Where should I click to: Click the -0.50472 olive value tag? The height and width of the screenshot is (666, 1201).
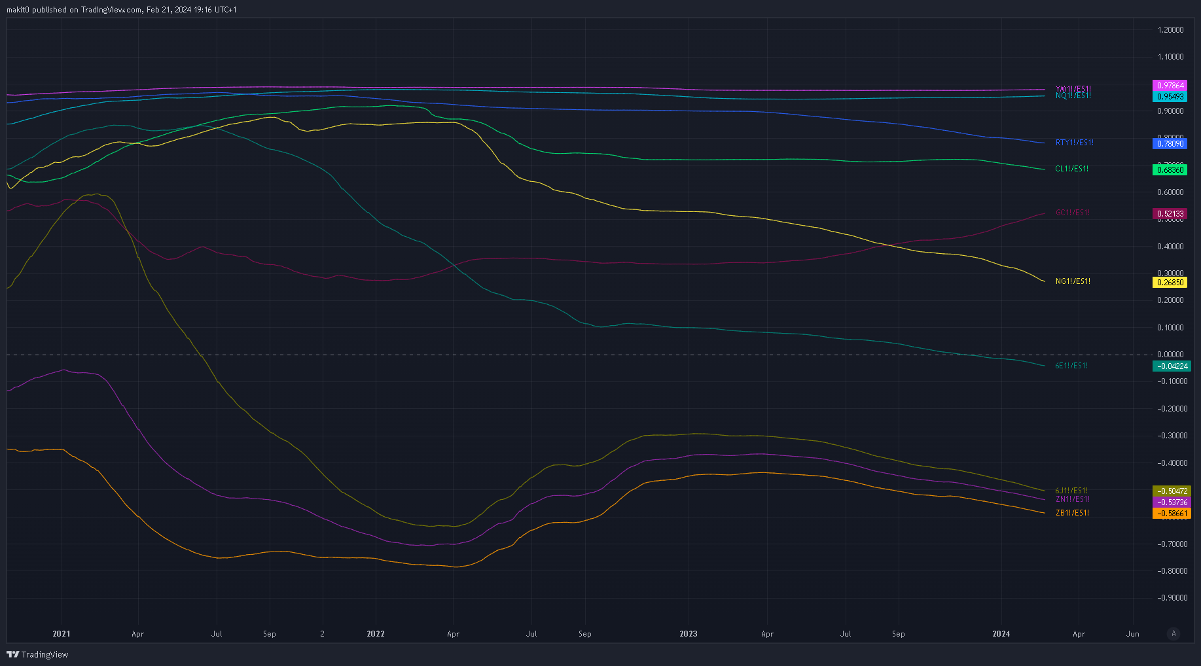1171,491
